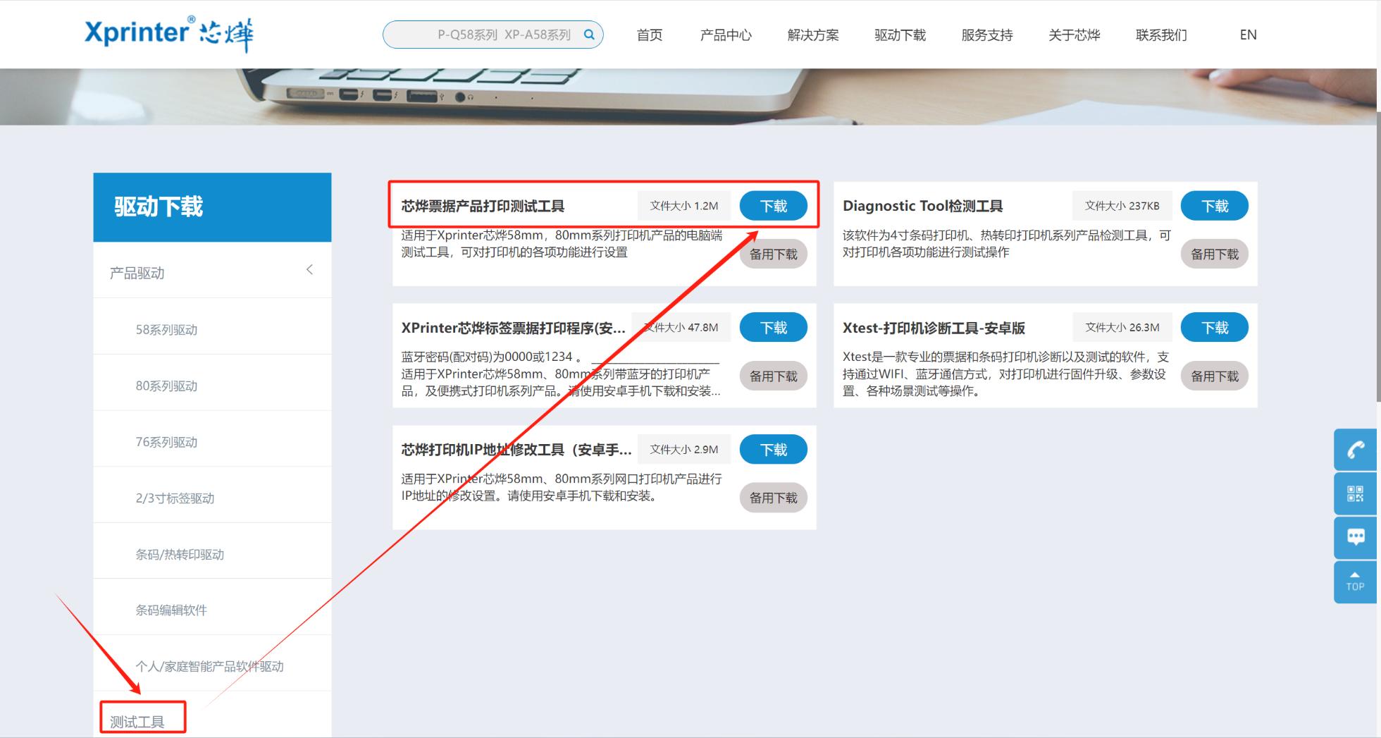
Task: Open 解决方案 in the navigation bar
Action: (x=813, y=35)
